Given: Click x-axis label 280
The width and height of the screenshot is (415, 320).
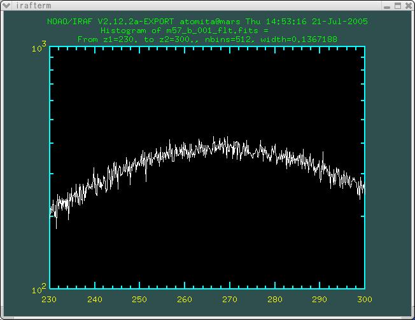Looking at the screenshot, I should tap(275, 300).
